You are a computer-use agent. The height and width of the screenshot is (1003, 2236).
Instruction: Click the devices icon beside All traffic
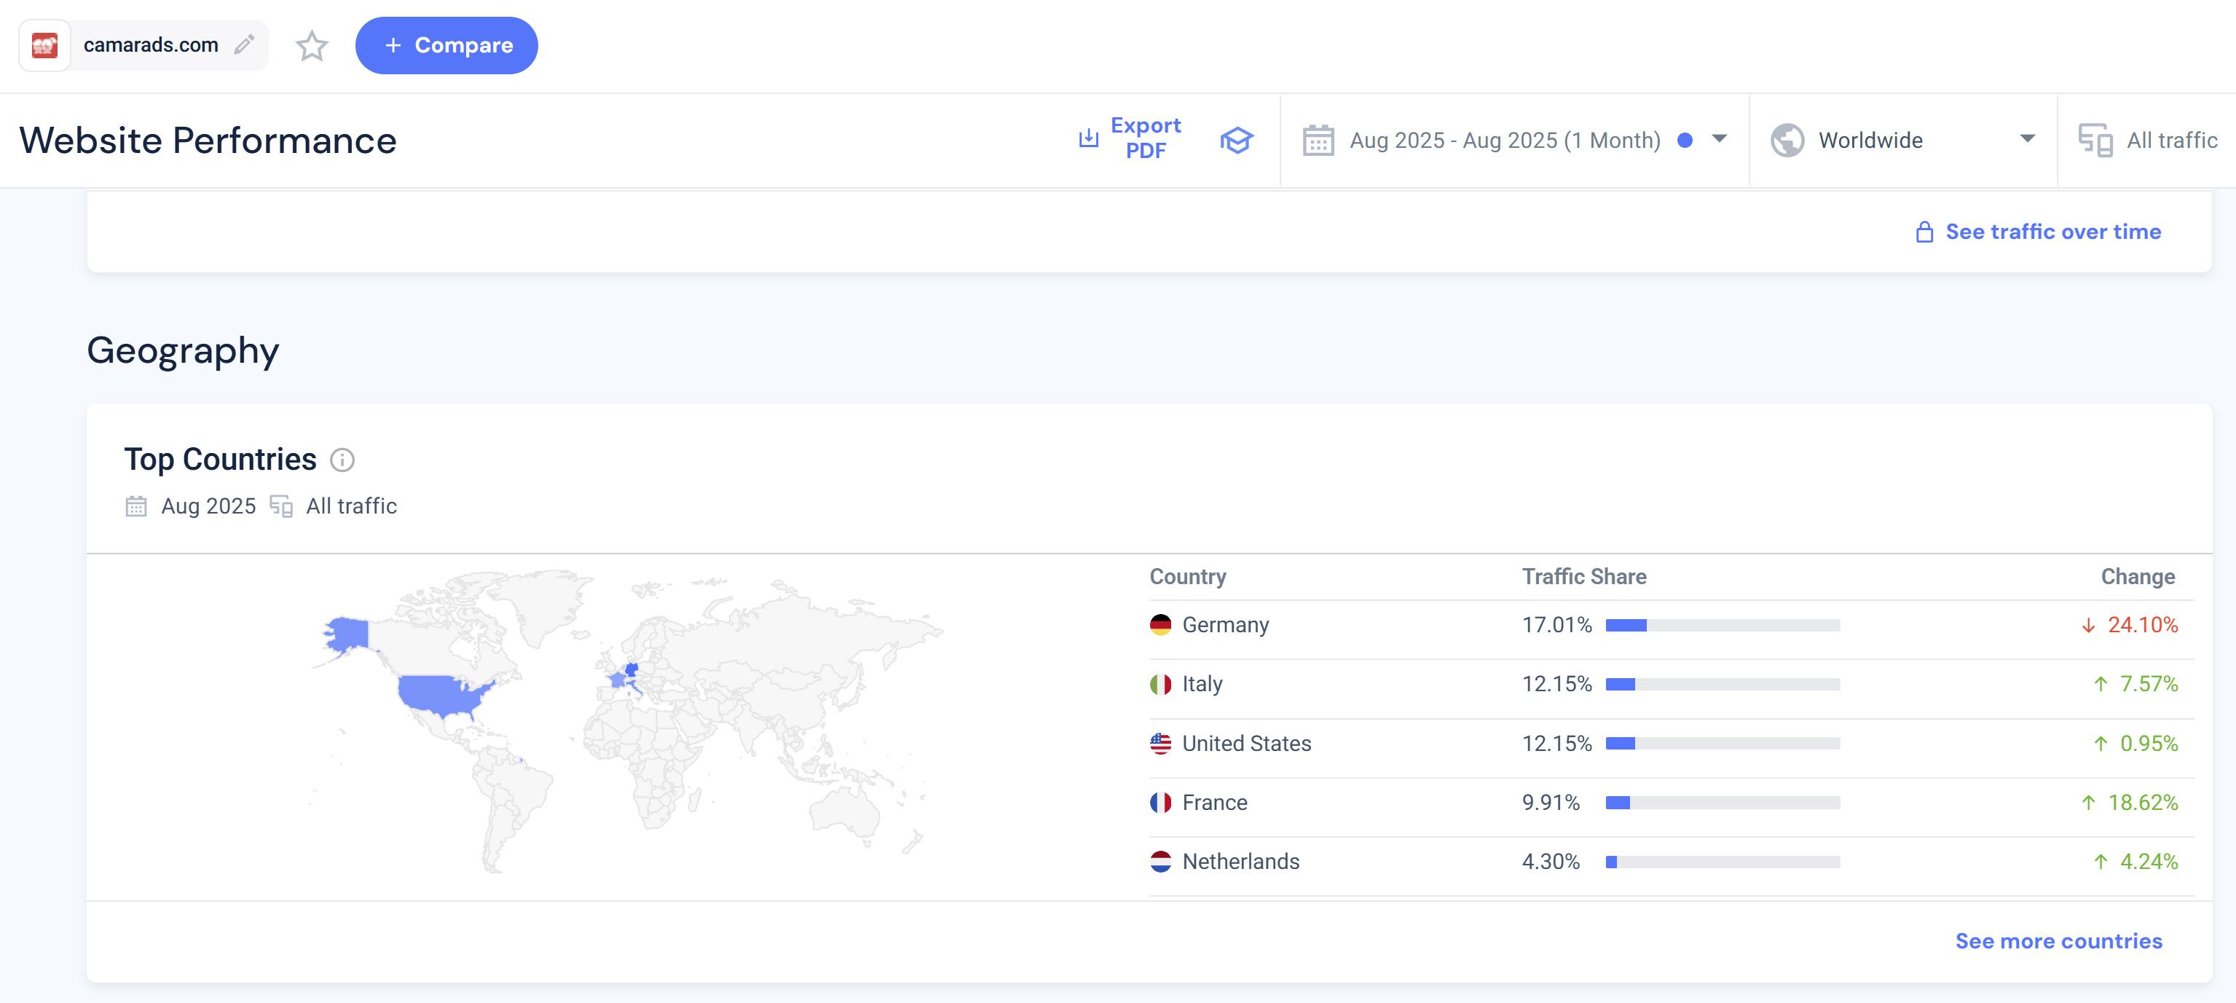point(2095,141)
